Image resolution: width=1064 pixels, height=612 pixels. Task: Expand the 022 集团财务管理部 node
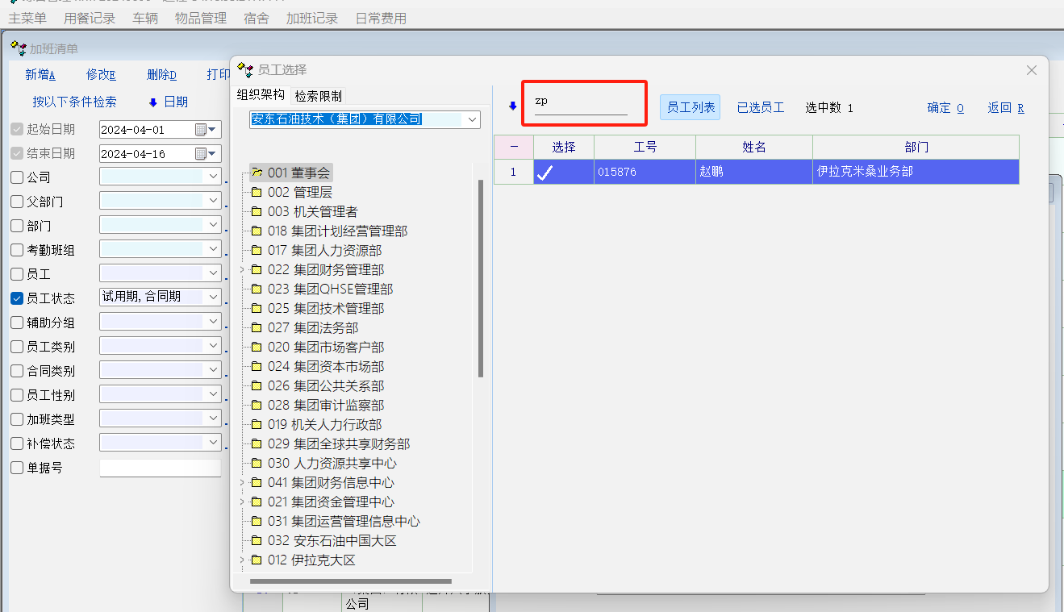(x=242, y=270)
